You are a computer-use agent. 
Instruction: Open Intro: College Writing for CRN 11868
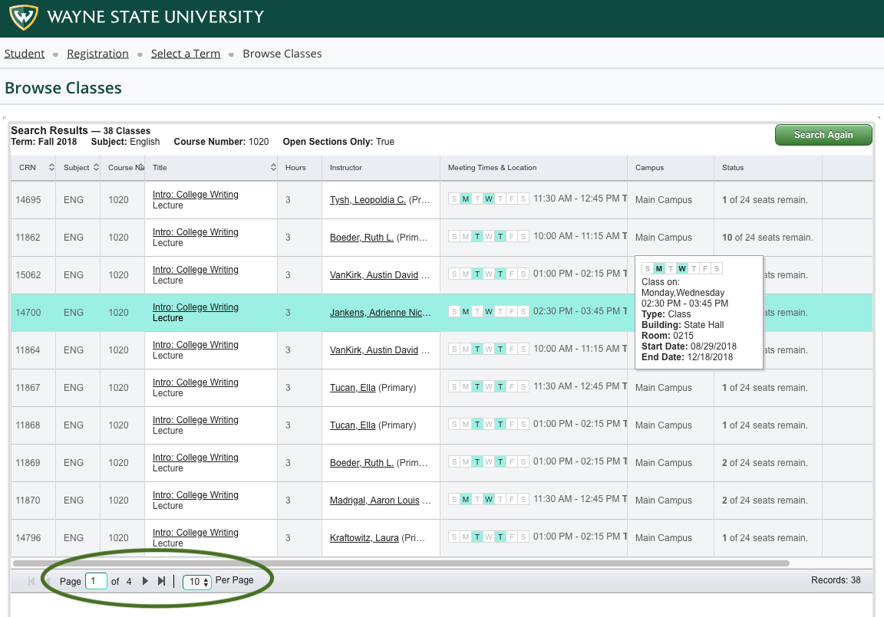click(x=195, y=420)
